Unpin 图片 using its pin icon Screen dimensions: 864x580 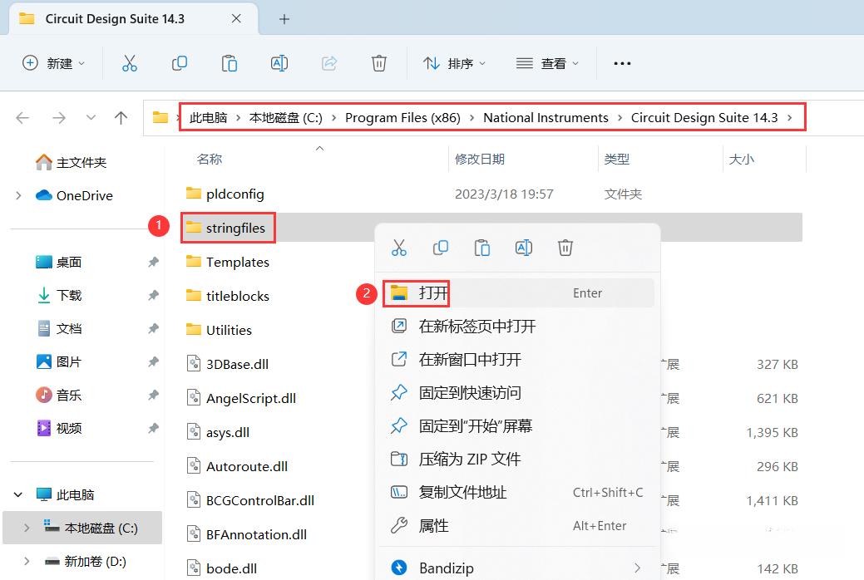[153, 362]
